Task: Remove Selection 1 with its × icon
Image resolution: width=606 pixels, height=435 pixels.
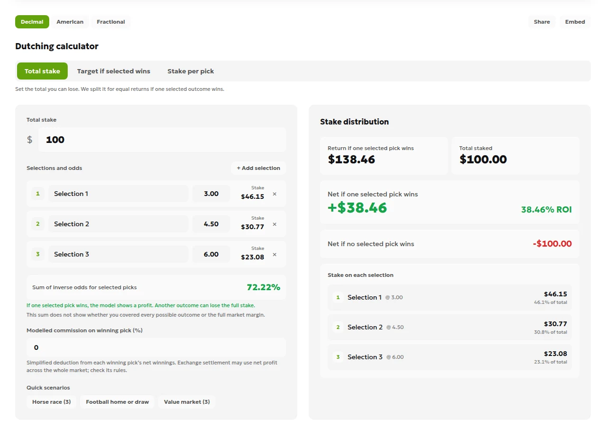Action: [275, 194]
